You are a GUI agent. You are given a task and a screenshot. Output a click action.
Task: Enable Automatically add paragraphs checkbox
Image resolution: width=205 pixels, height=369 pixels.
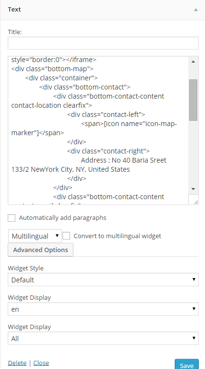[12, 217]
